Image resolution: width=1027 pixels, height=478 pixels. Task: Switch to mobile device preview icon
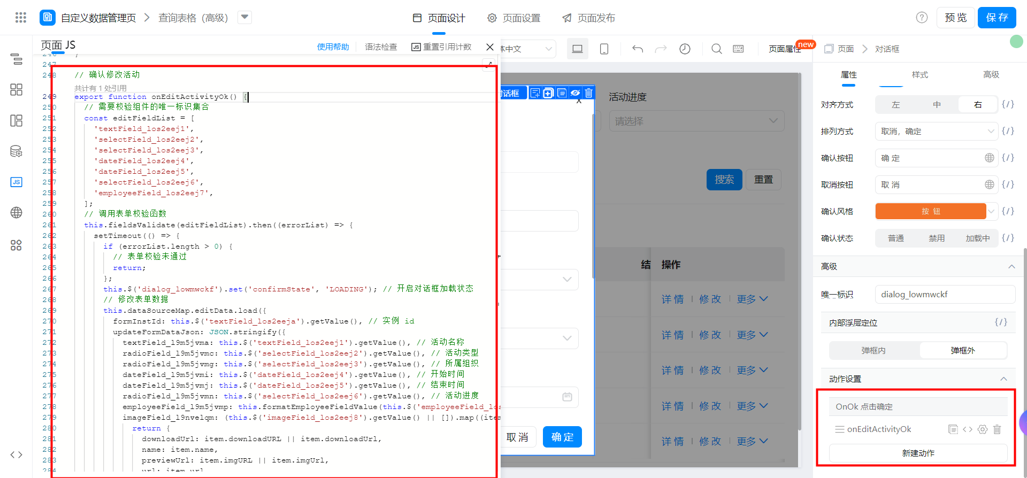tap(604, 49)
